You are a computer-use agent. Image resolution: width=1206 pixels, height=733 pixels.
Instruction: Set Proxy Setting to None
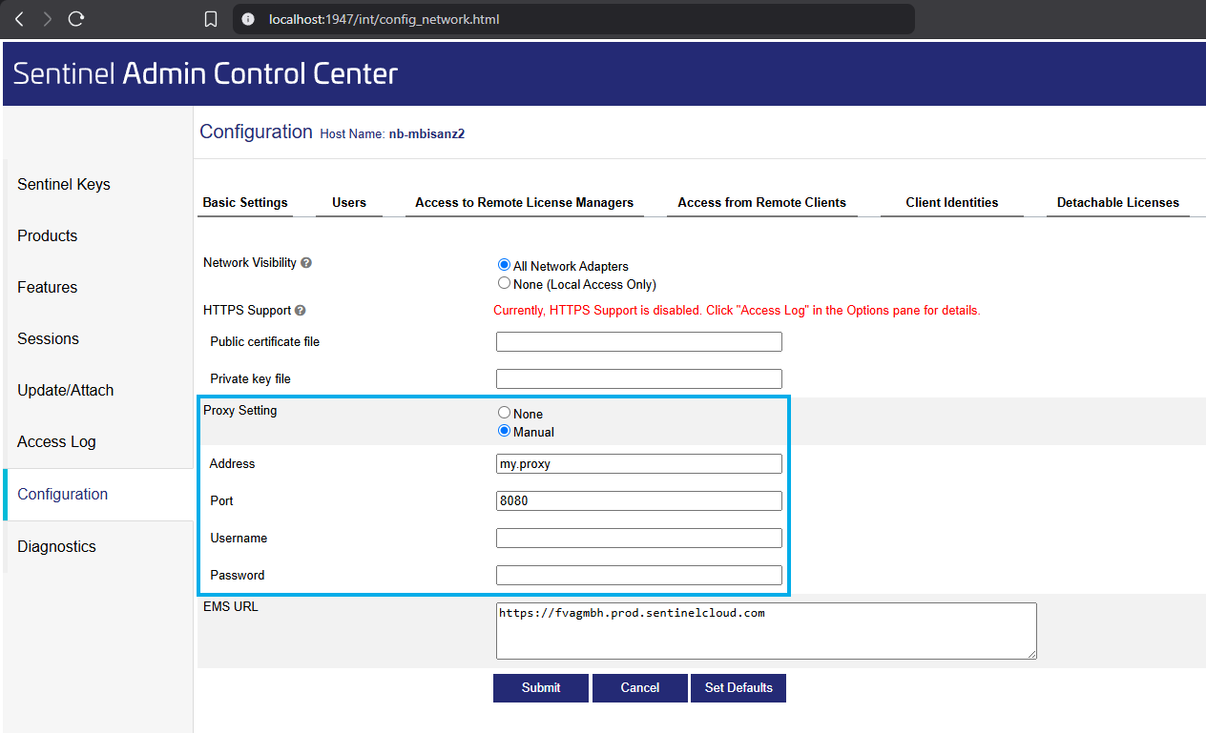coord(504,413)
